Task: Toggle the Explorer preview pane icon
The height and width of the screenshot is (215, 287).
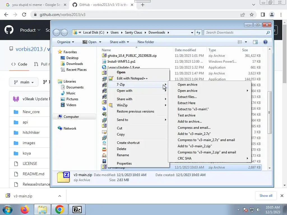Action: point(255,42)
